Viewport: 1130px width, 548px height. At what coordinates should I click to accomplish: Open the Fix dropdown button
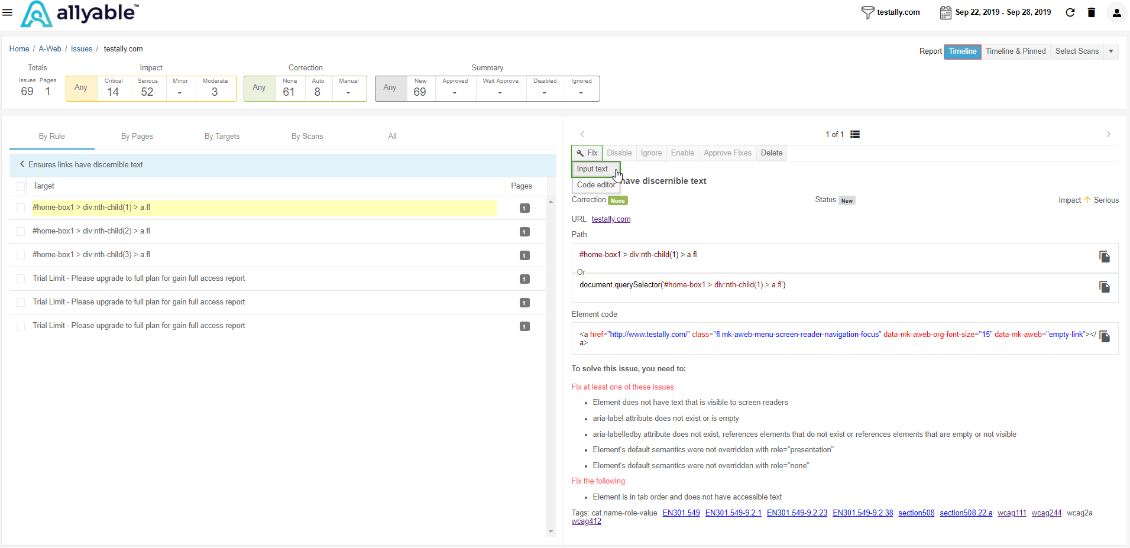pos(587,153)
